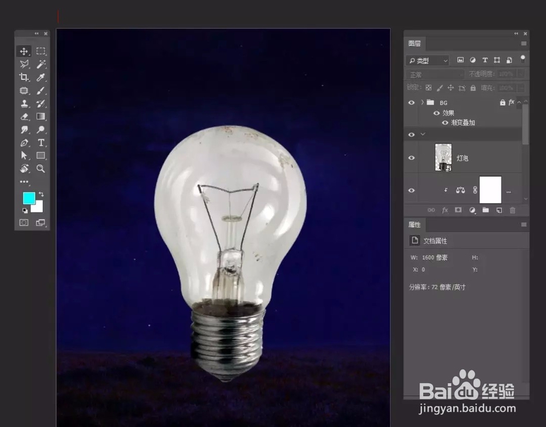546x427 pixels.
Task: Add a layer style via fx button
Action: [x=445, y=210]
